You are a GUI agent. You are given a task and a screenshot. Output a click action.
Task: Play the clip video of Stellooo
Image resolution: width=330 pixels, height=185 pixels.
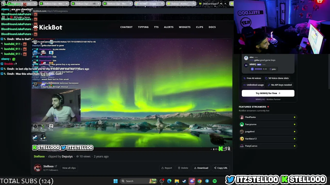(132, 95)
